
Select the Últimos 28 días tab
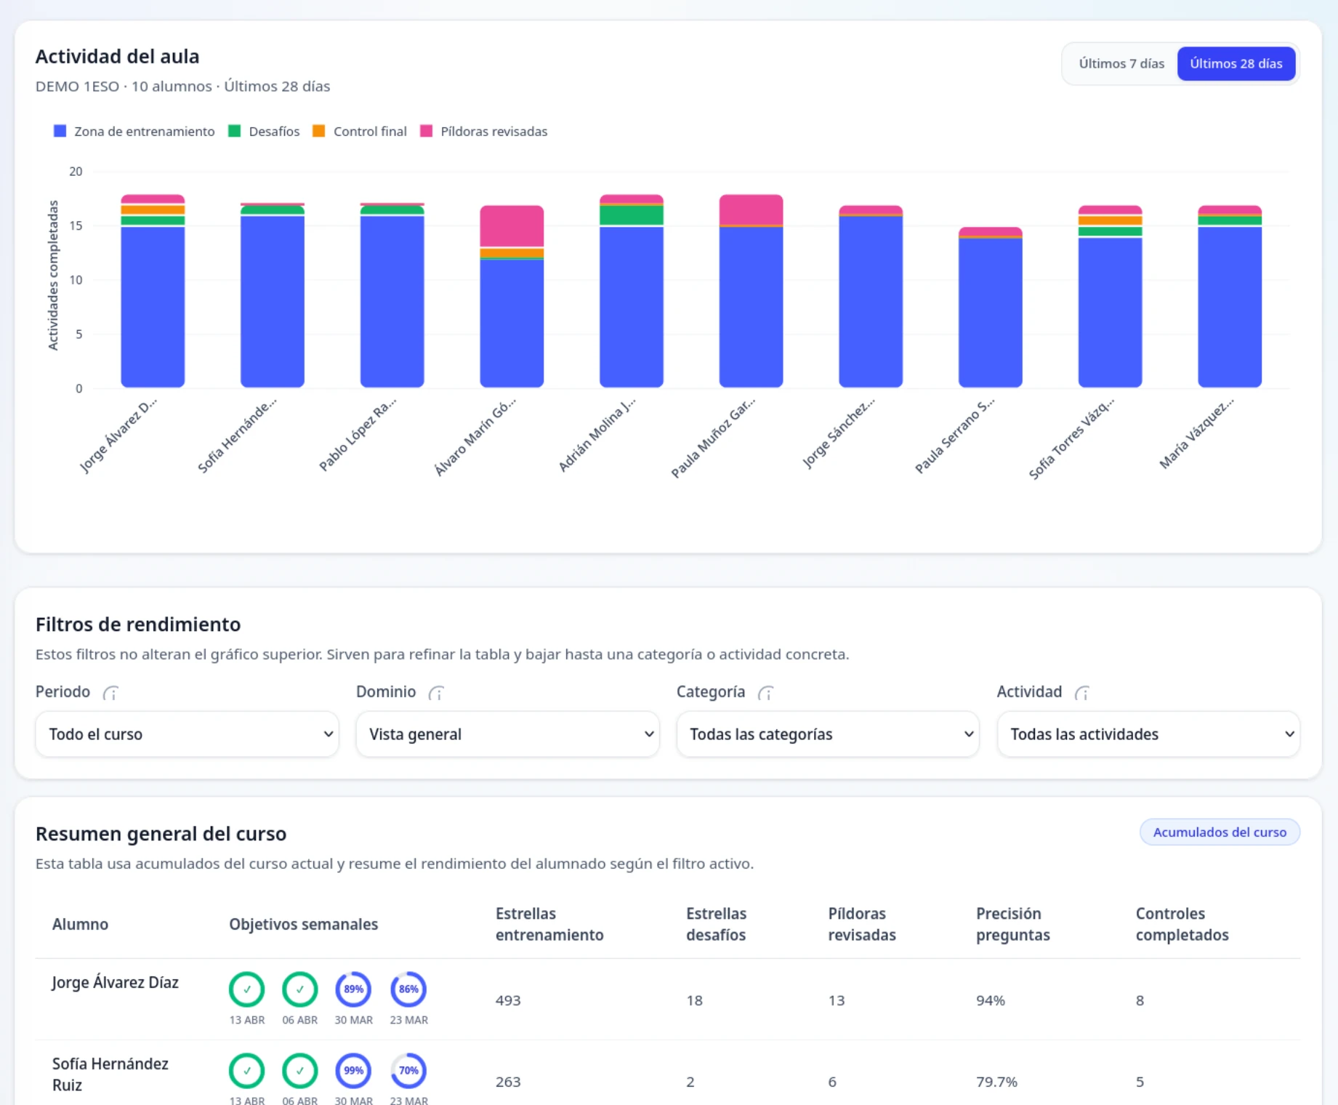pyautogui.click(x=1236, y=64)
